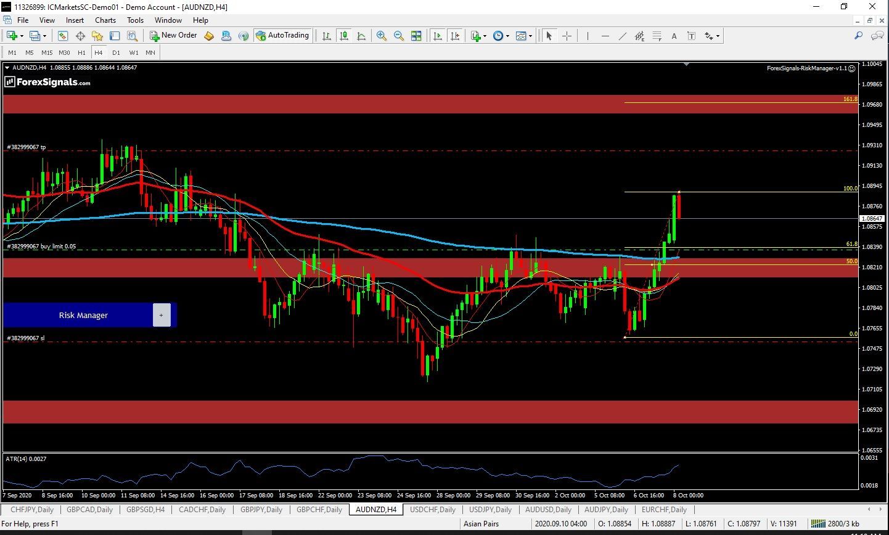
Task: Toggle AutoTrading
Action: (282, 36)
